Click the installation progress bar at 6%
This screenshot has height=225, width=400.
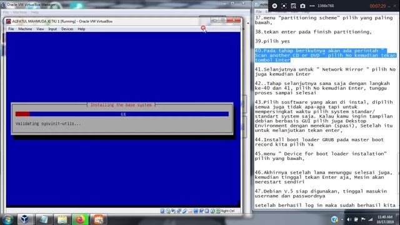tap(122, 114)
